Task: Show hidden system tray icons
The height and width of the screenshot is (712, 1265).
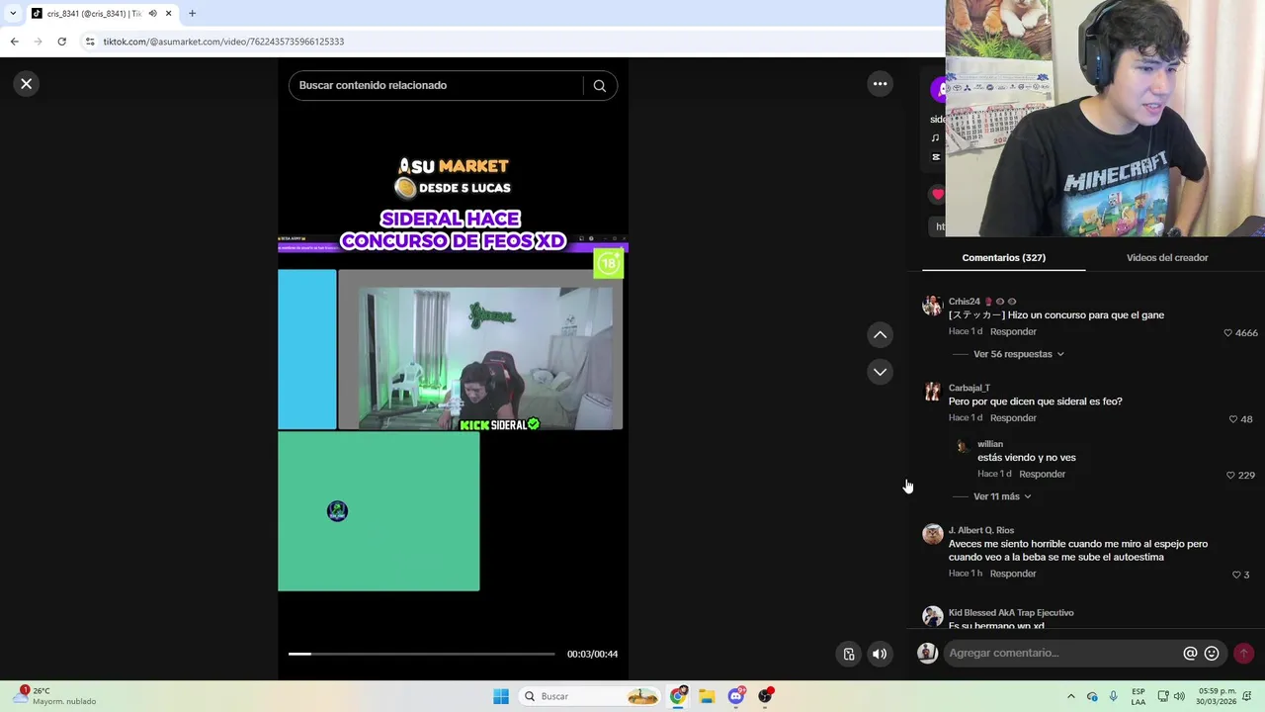Action: coord(1070,696)
